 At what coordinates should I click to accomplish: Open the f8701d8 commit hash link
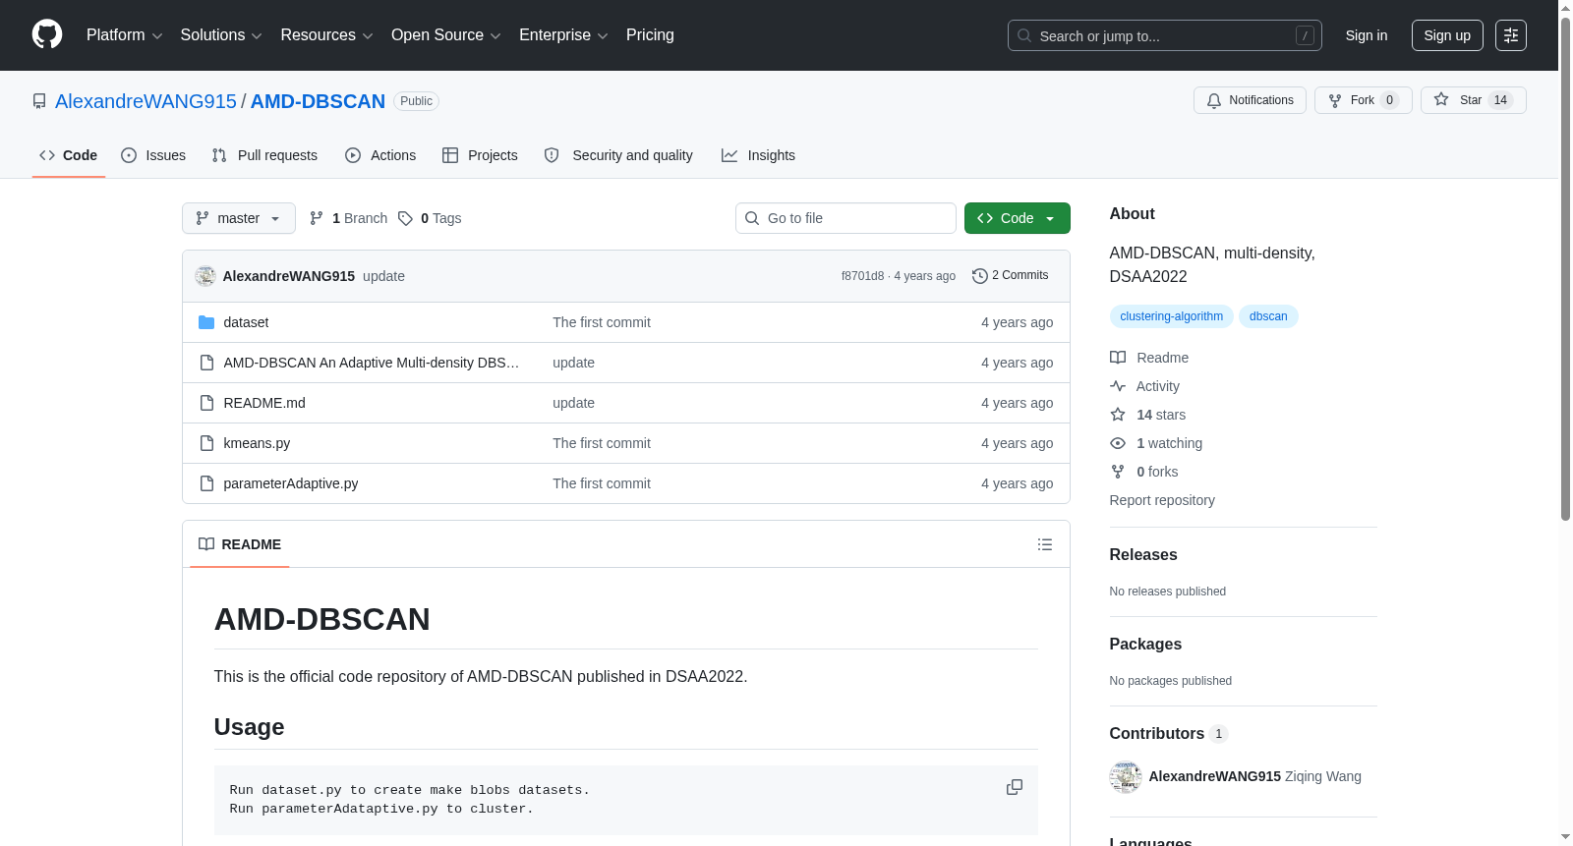(x=862, y=276)
